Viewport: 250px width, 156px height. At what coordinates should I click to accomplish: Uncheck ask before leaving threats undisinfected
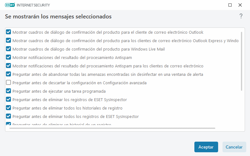8,74
